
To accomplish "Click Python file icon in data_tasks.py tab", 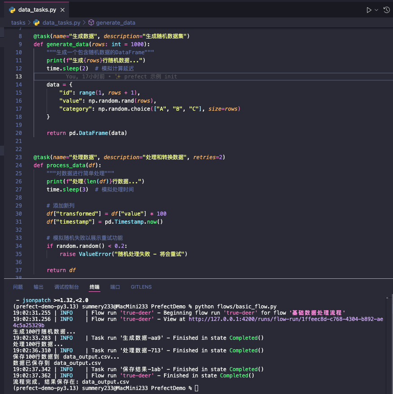I will 12,10.
